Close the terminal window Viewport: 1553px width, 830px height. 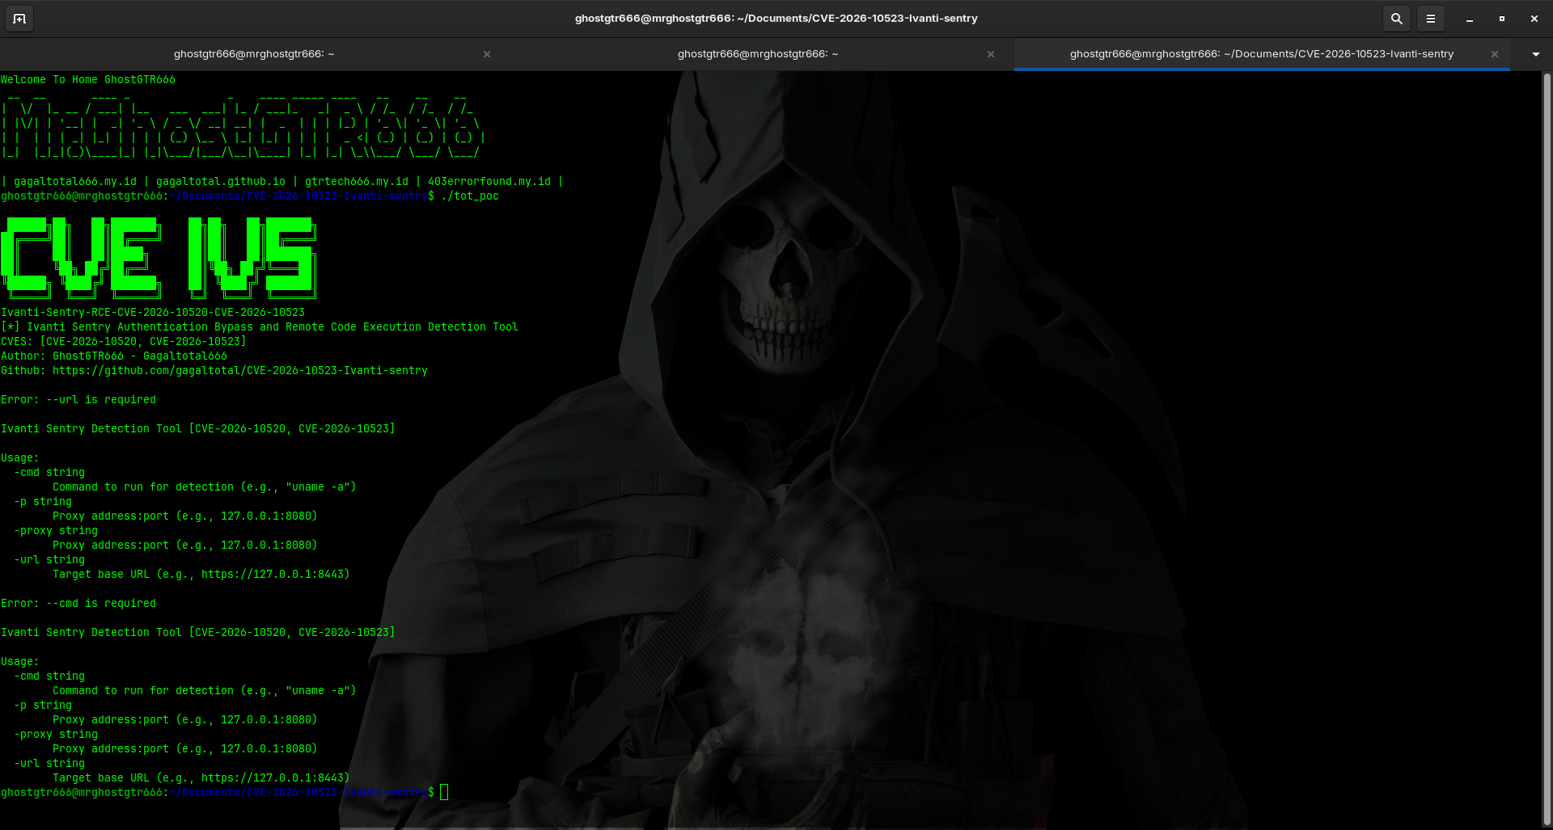pyautogui.click(x=1534, y=19)
